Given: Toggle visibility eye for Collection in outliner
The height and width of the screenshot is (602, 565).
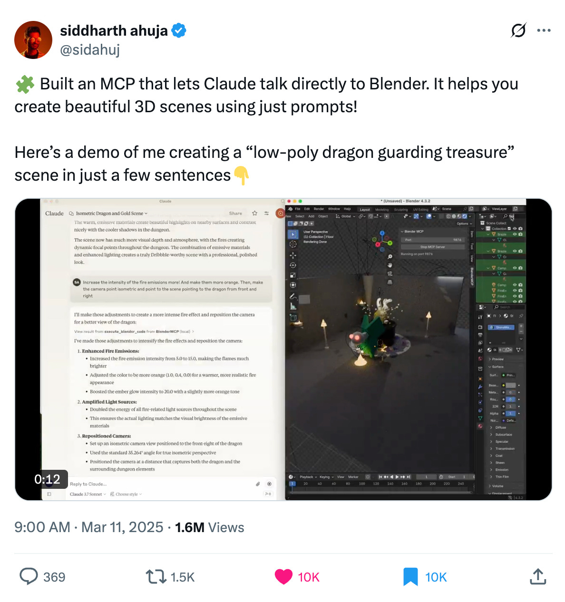Looking at the screenshot, I should [x=515, y=229].
